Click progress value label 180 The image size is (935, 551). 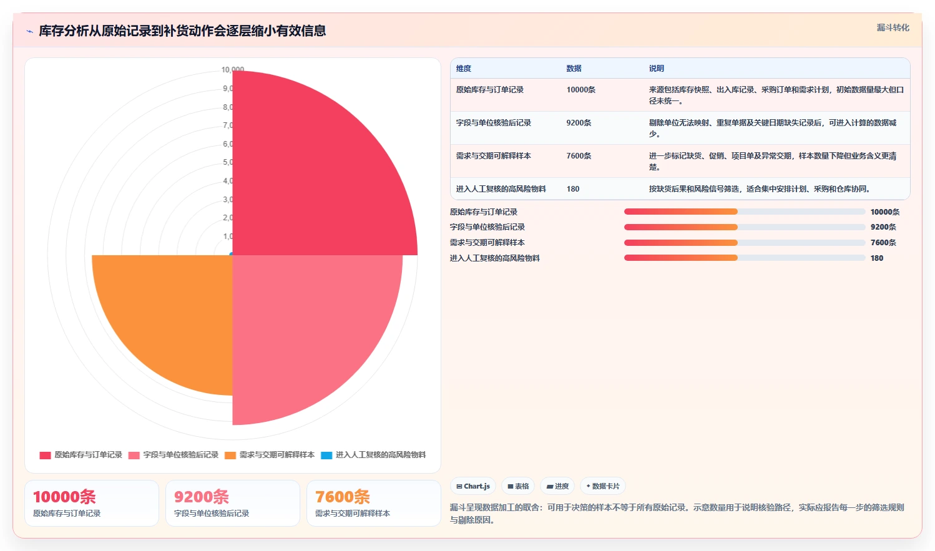(877, 258)
